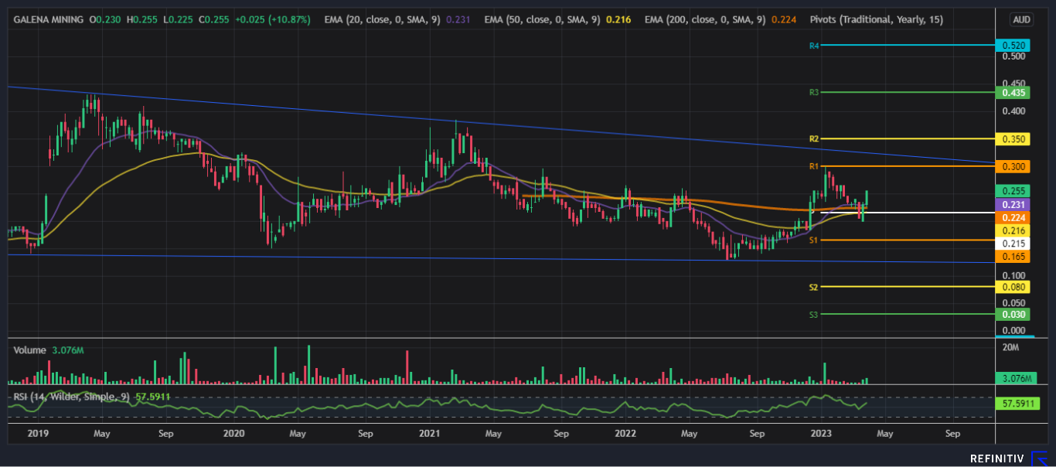Click the R2 pivot level label
Image resolution: width=1056 pixels, height=467 pixels.
click(x=813, y=139)
